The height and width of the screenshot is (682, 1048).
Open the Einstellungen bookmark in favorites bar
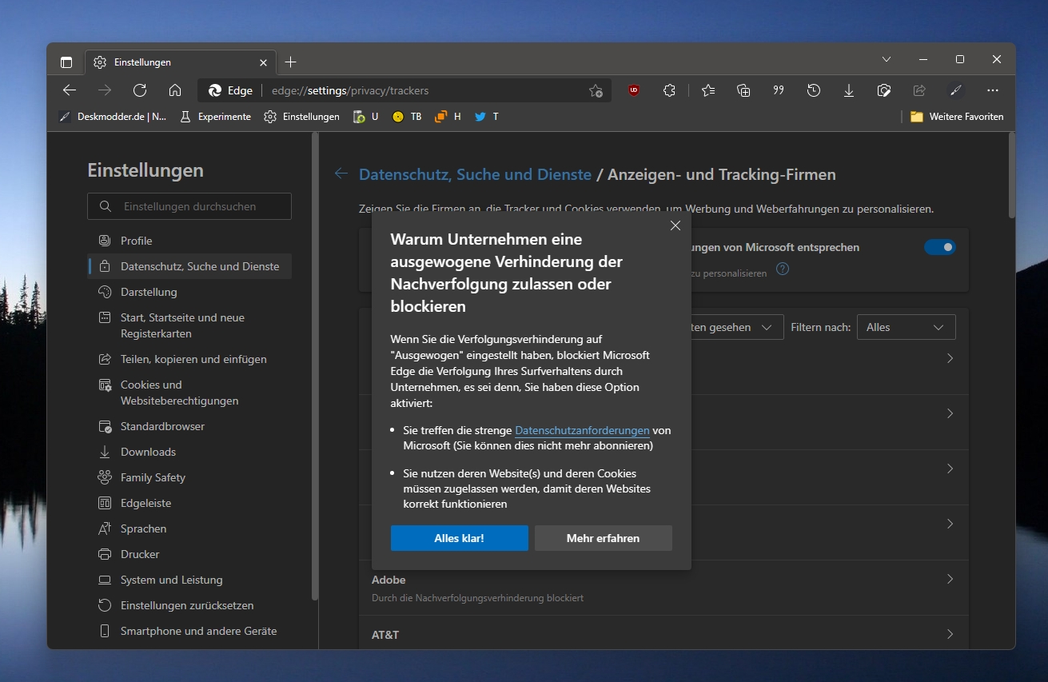pos(302,117)
